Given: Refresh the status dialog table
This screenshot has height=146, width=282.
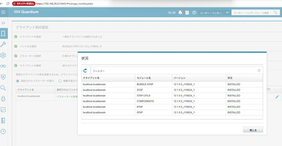Looking at the screenshot, I should tap(85, 71).
